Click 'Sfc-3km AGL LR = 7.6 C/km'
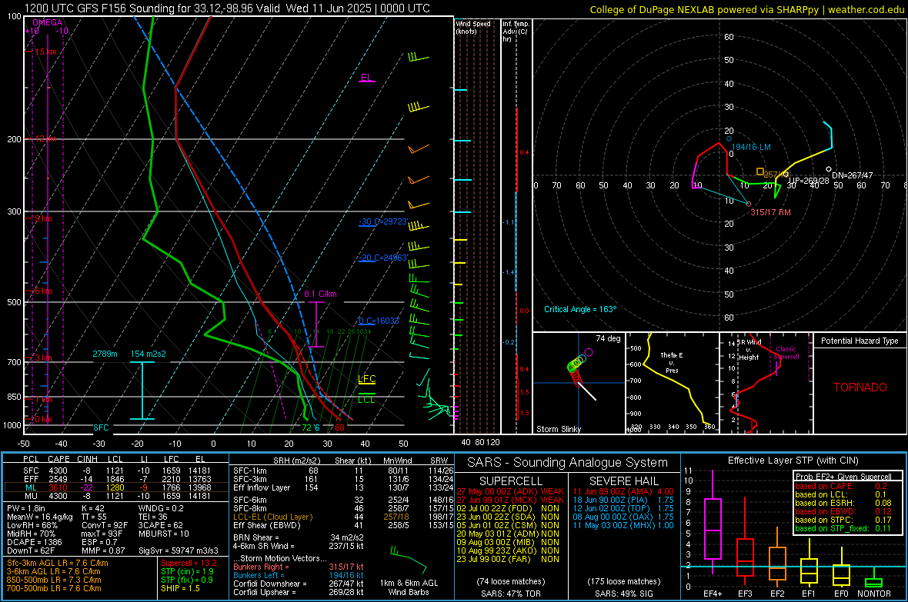The width and height of the screenshot is (908, 602). point(58,563)
